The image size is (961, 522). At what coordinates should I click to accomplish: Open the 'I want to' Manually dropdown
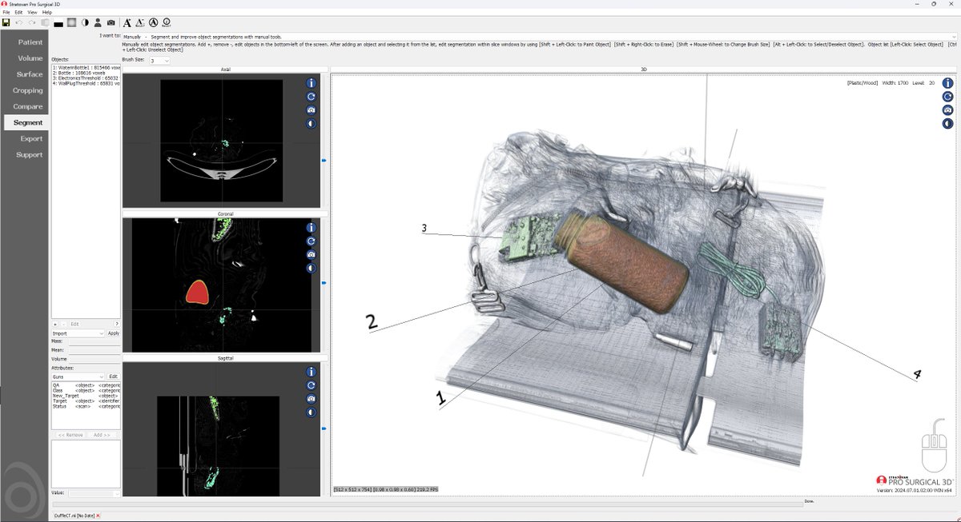click(x=539, y=37)
